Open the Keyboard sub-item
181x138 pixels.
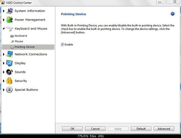(21, 36)
